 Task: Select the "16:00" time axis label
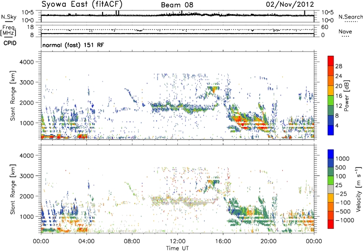pos(223,241)
